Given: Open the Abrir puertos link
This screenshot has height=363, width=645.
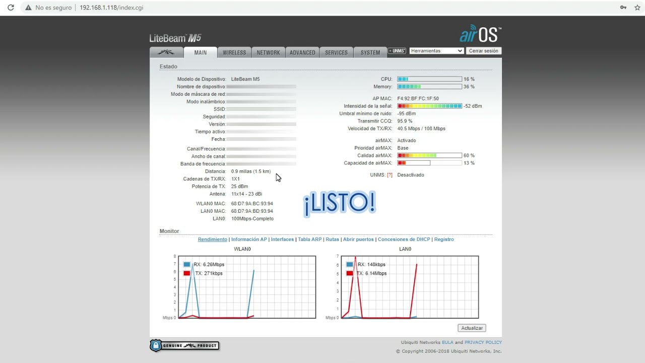Looking at the screenshot, I should coord(358,239).
